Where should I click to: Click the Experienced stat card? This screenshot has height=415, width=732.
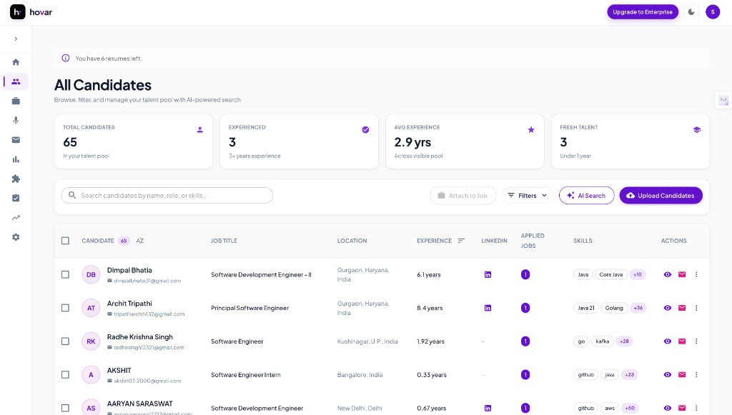(299, 141)
